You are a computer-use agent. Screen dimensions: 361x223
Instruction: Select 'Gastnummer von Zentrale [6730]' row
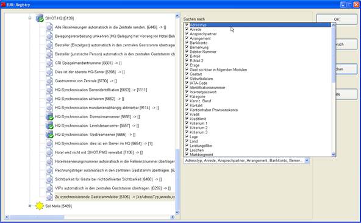click(x=86, y=81)
